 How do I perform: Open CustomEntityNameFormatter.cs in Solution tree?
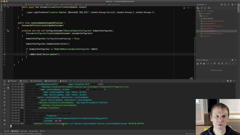click(214, 21)
